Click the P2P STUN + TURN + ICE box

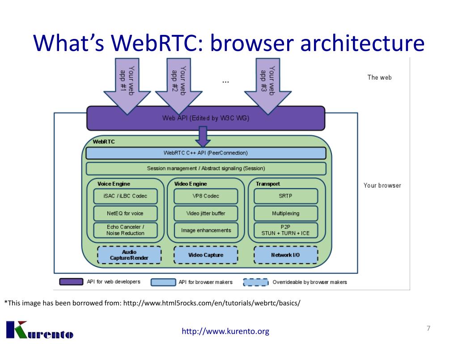(x=286, y=230)
